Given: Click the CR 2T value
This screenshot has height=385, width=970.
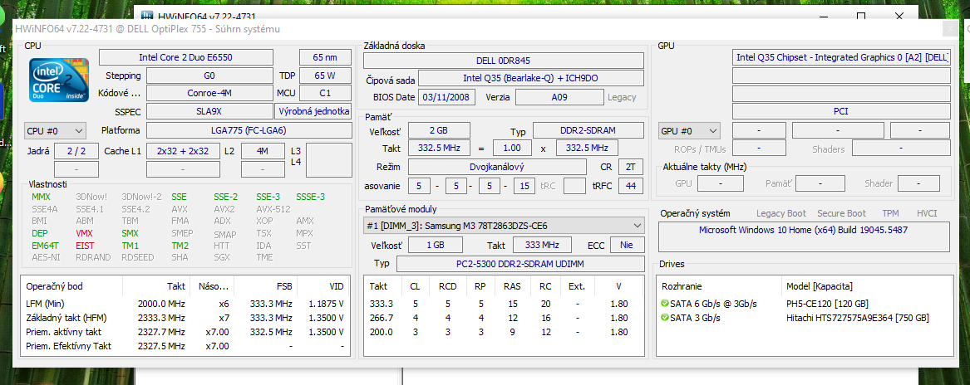Looking at the screenshot, I should tap(630, 167).
